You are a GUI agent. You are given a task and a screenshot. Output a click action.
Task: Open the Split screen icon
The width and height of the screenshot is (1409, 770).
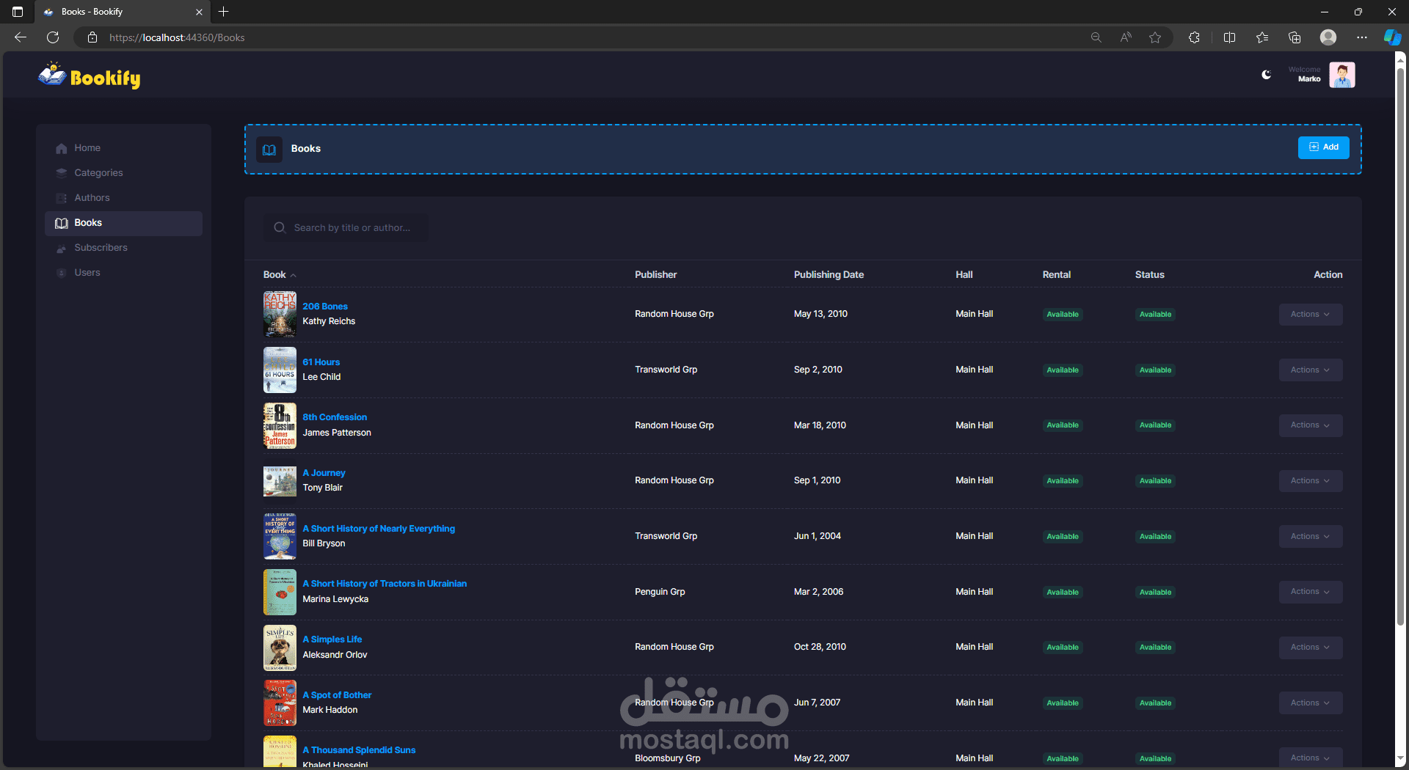(x=1230, y=37)
